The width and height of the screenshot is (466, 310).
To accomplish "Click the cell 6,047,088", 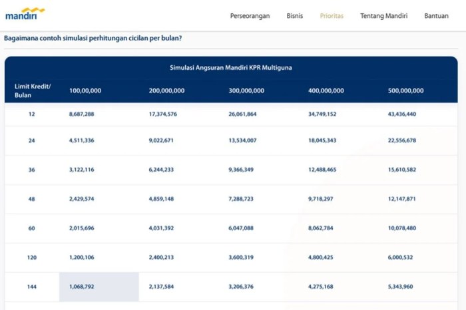I will point(241,228).
